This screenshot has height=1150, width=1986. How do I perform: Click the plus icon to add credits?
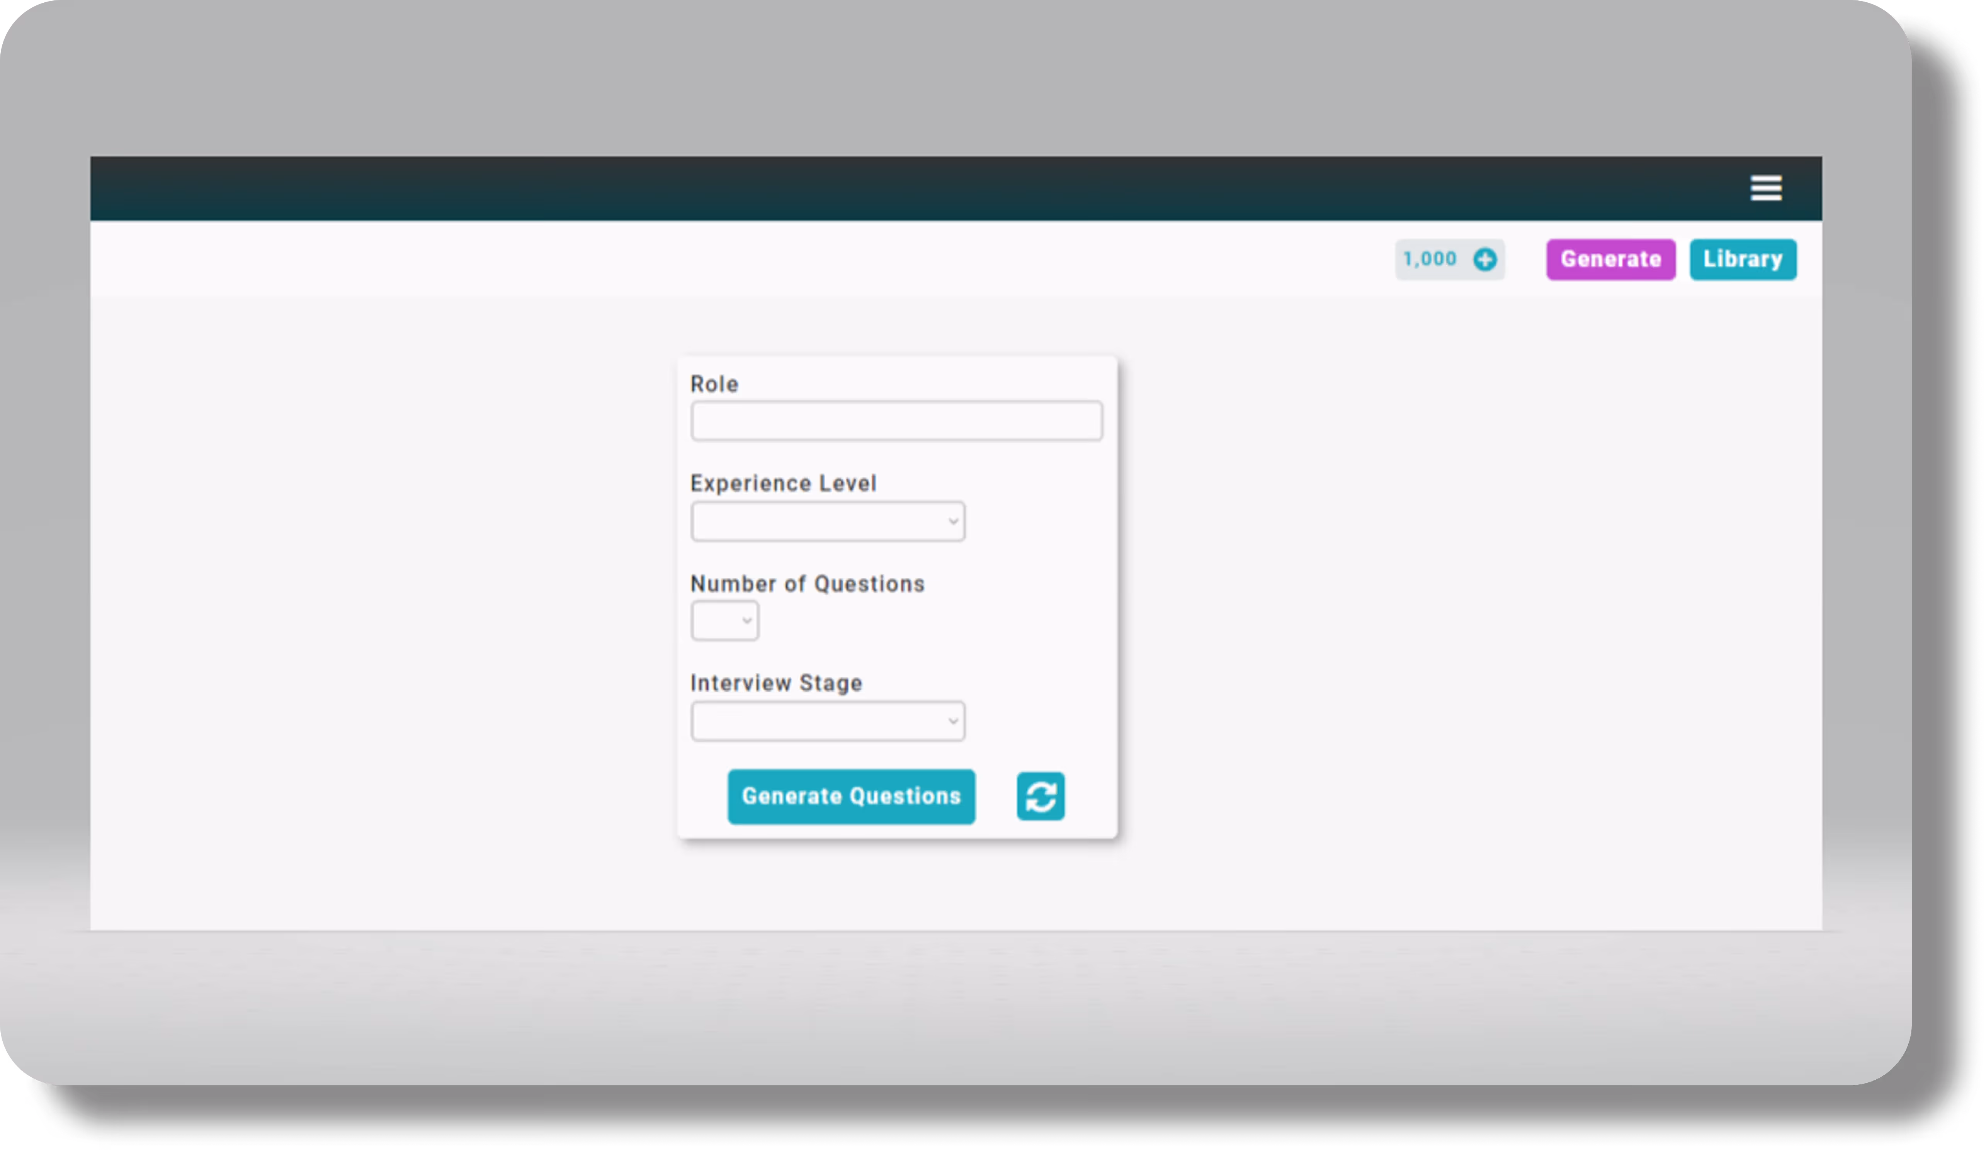click(1485, 259)
